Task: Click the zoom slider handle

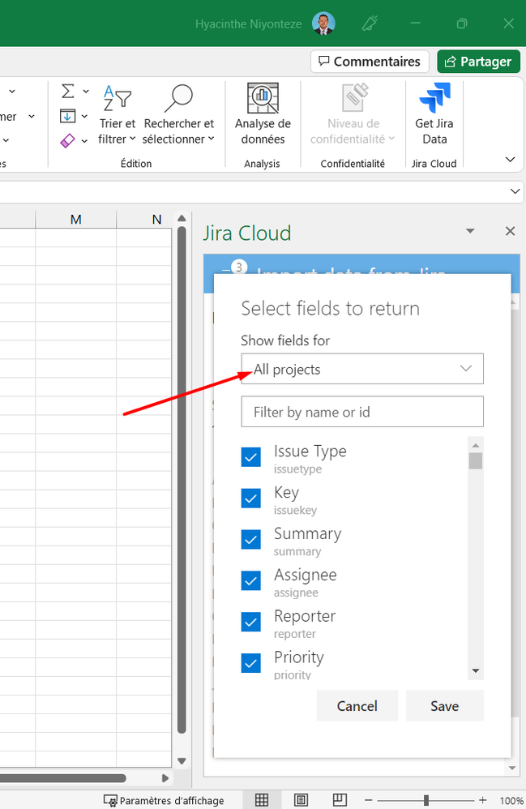Action: tap(426, 800)
